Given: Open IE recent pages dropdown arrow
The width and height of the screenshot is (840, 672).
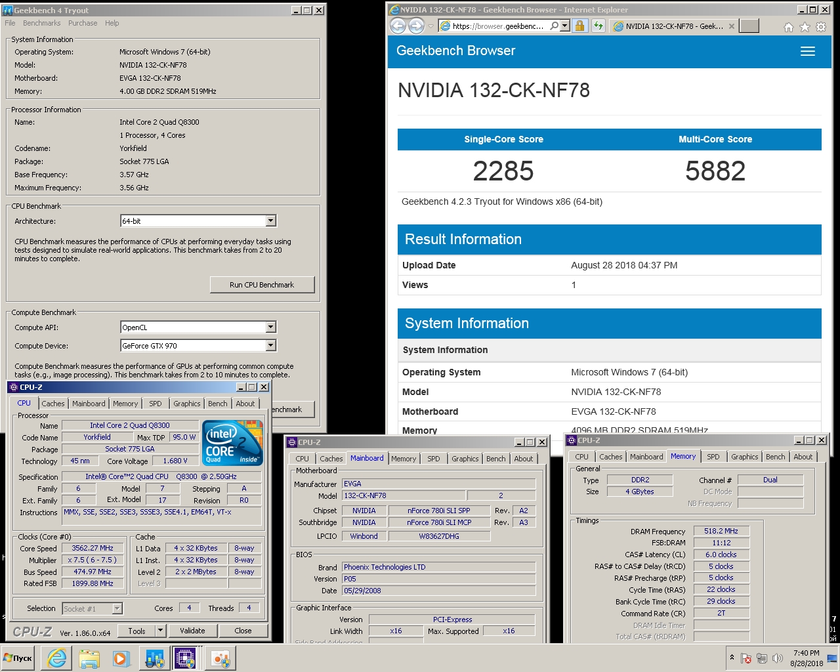Looking at the screenshot, I should [x=430, y=26].
